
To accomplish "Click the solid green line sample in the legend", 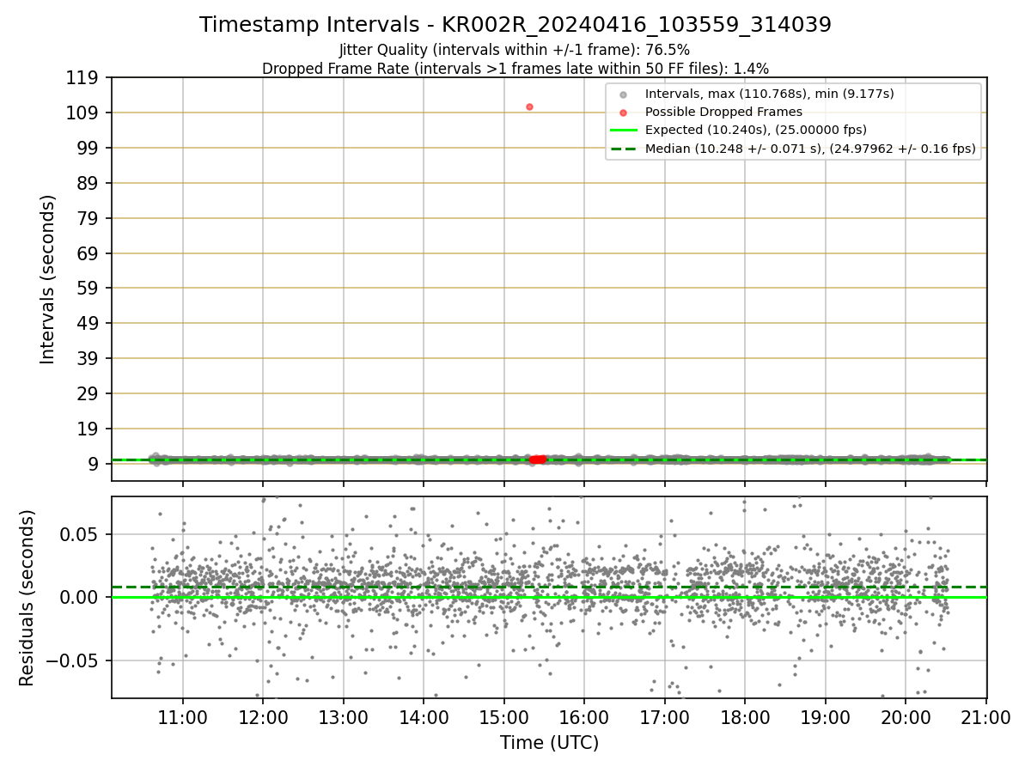I will 624,131.
